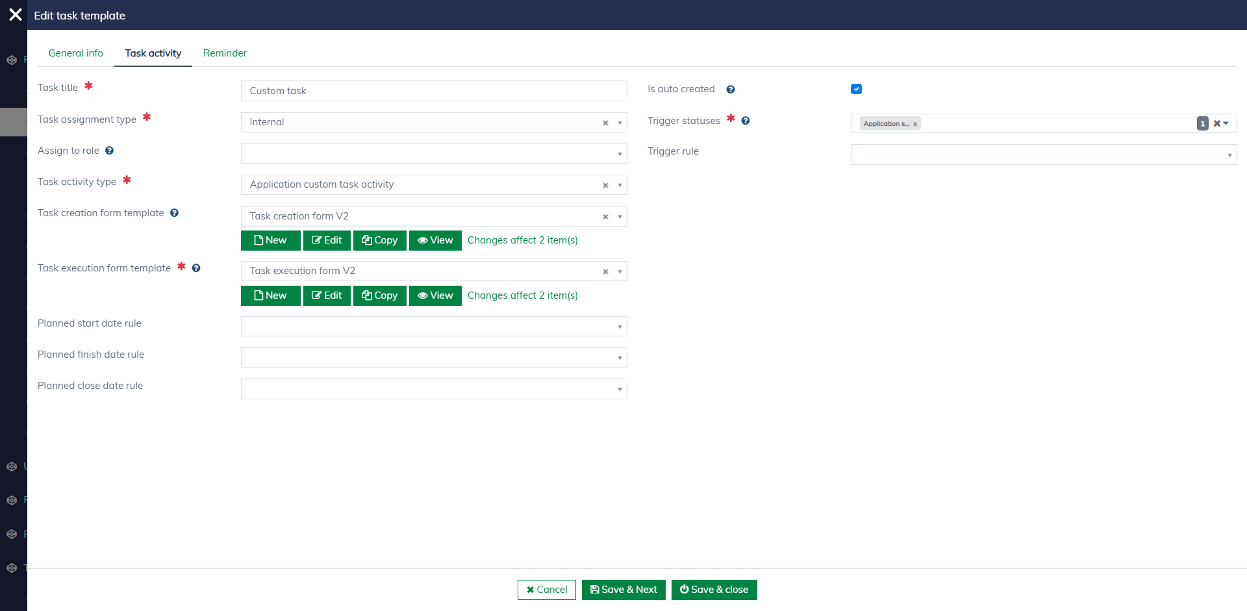Click help icon next to Trigger statuses
1247x611 pixels.
[x=746, y=121]
